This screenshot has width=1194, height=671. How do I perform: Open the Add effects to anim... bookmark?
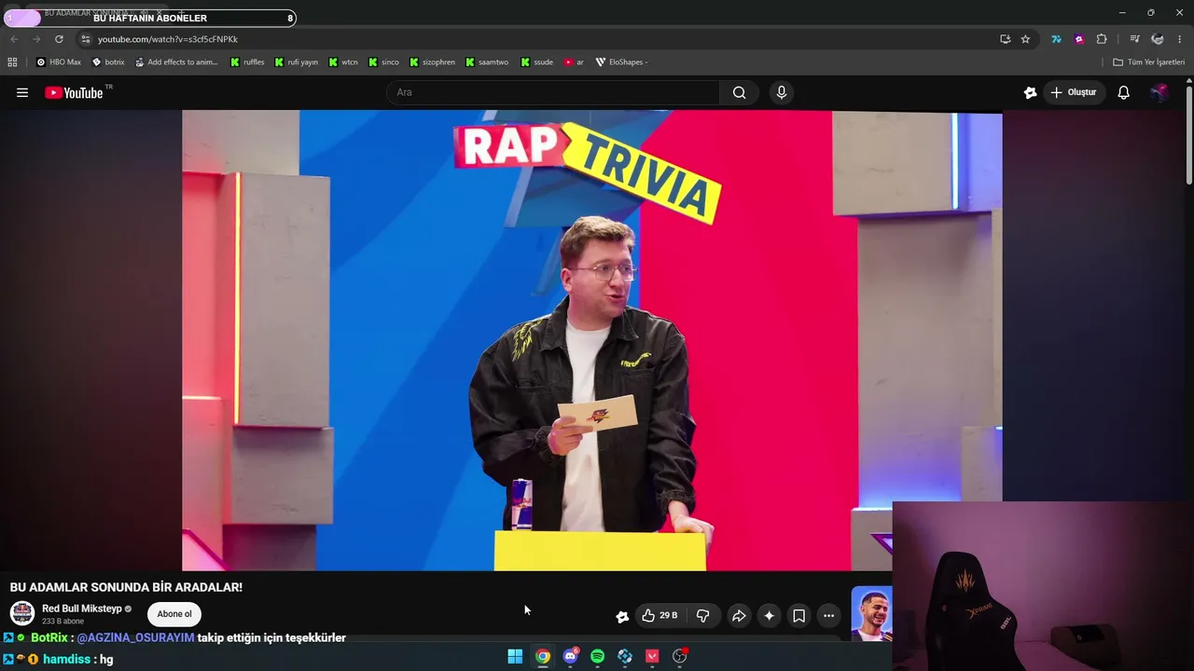tap(176, 62)
